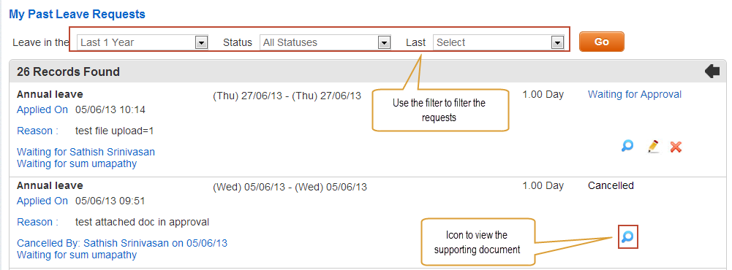Click Cancelled By: Sathish Srinivasan link
The image size is (732, 270).
[122, 243]
